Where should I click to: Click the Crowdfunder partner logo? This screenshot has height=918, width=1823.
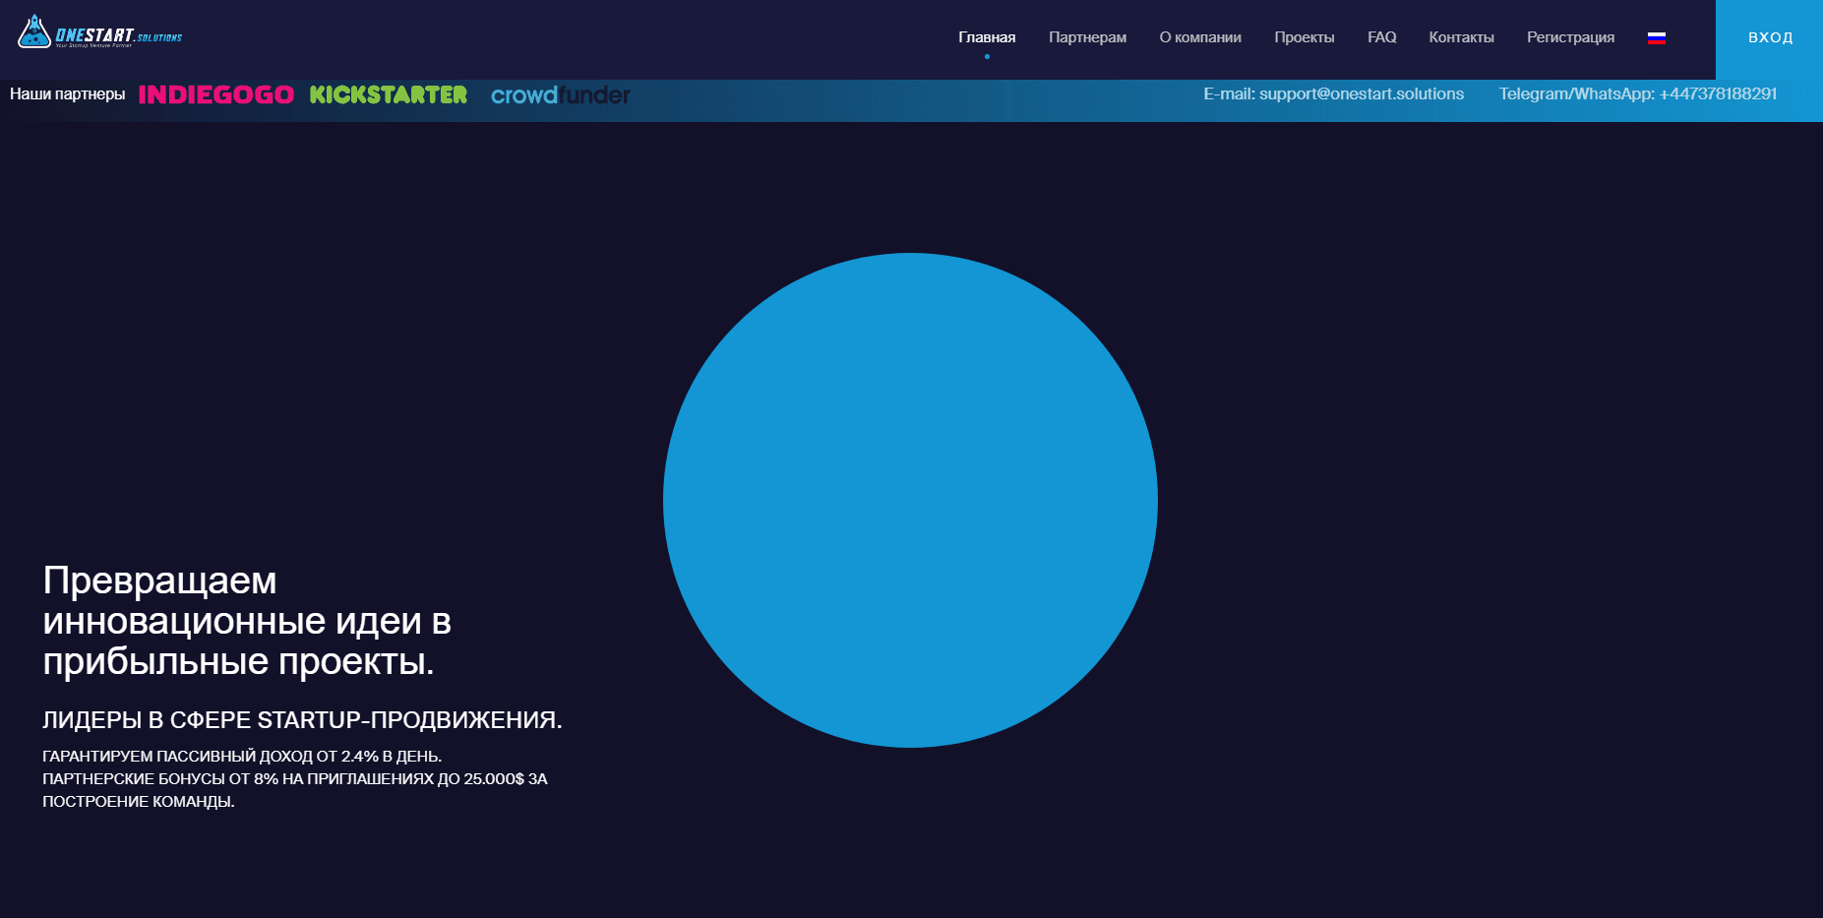pos(560,94)
